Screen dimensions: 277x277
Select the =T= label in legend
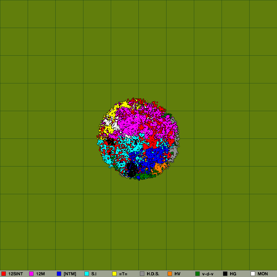[x=123, y=274]
